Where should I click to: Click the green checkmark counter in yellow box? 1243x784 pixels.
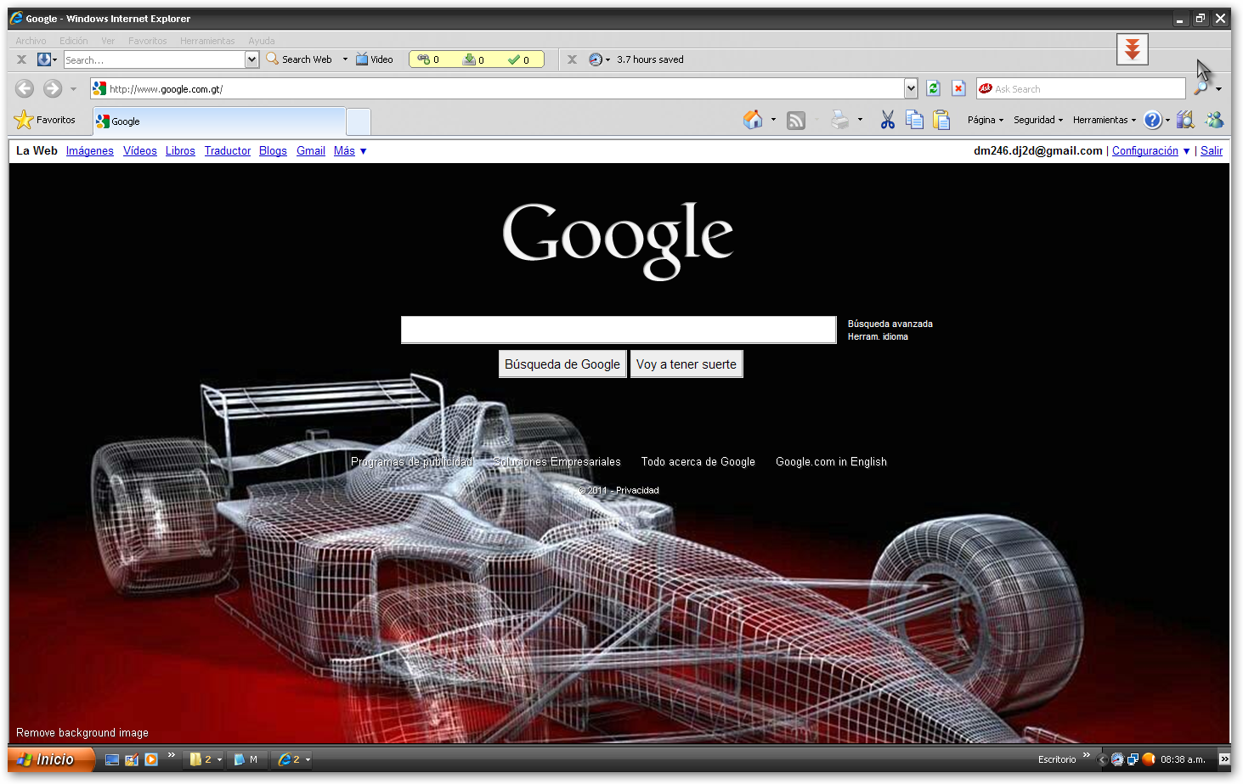[518, 59]
